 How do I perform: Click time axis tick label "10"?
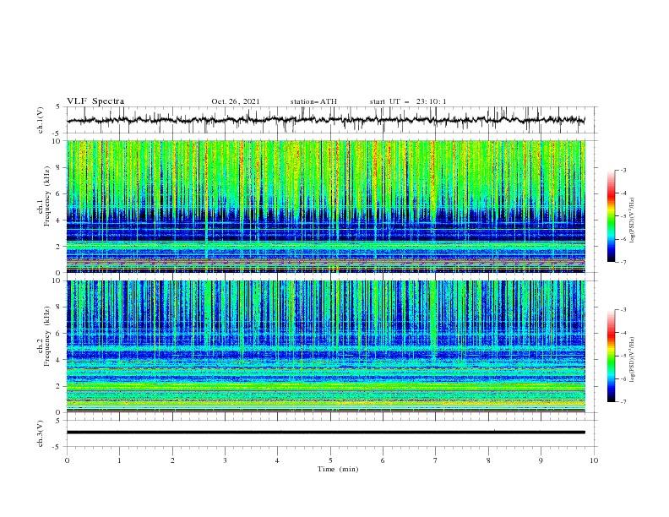click(594, 460)
